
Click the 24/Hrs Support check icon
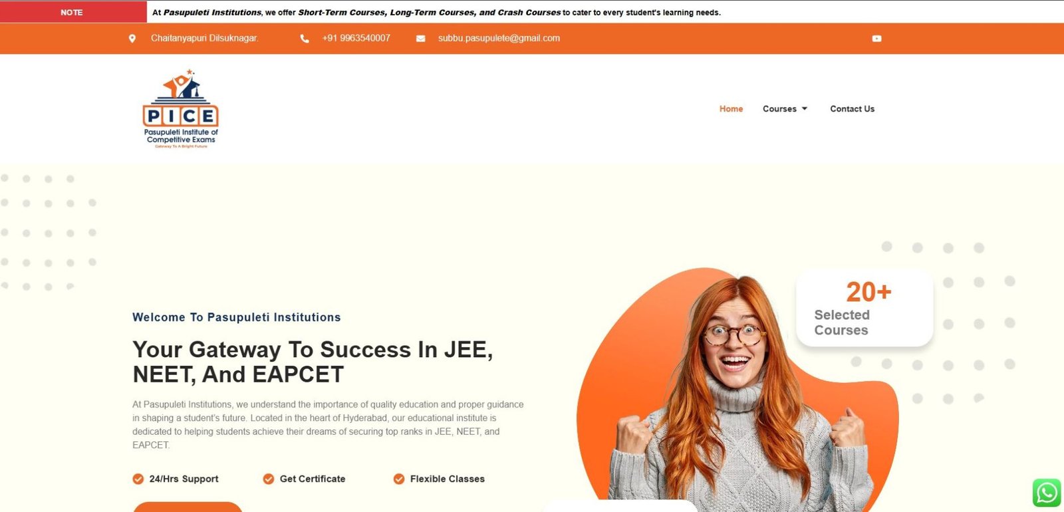coord(138,479)
